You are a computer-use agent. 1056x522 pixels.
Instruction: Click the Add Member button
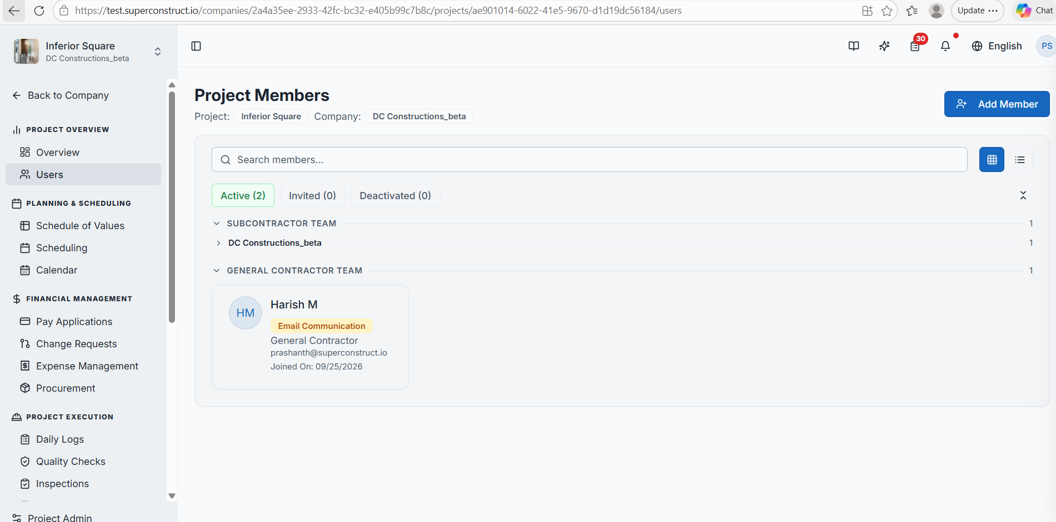[997, 104]
